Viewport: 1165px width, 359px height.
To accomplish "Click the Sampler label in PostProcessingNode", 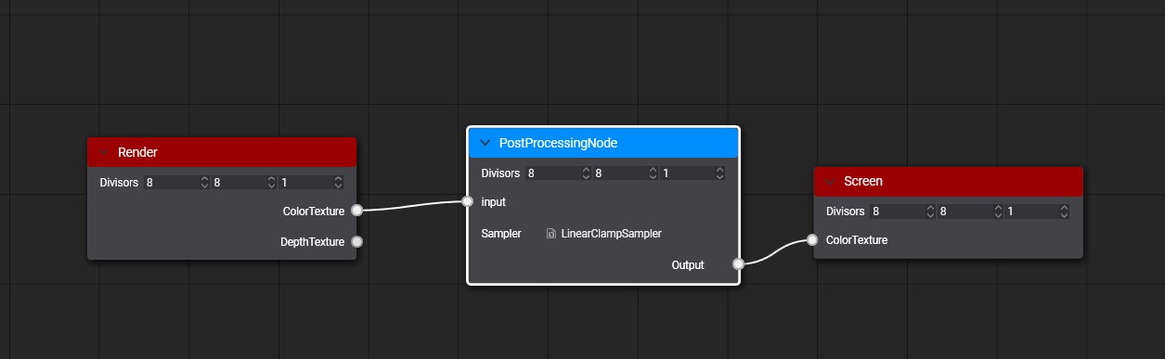I will 501,234.
